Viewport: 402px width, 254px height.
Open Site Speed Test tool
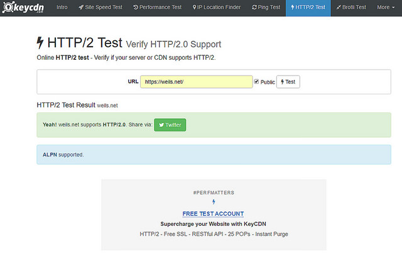(x=102, y=8)
